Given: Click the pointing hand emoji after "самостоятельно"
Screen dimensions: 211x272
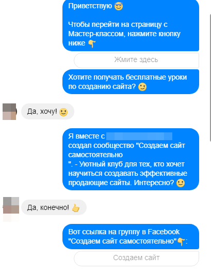Looking at the screenshot, I should coord(181,241).
